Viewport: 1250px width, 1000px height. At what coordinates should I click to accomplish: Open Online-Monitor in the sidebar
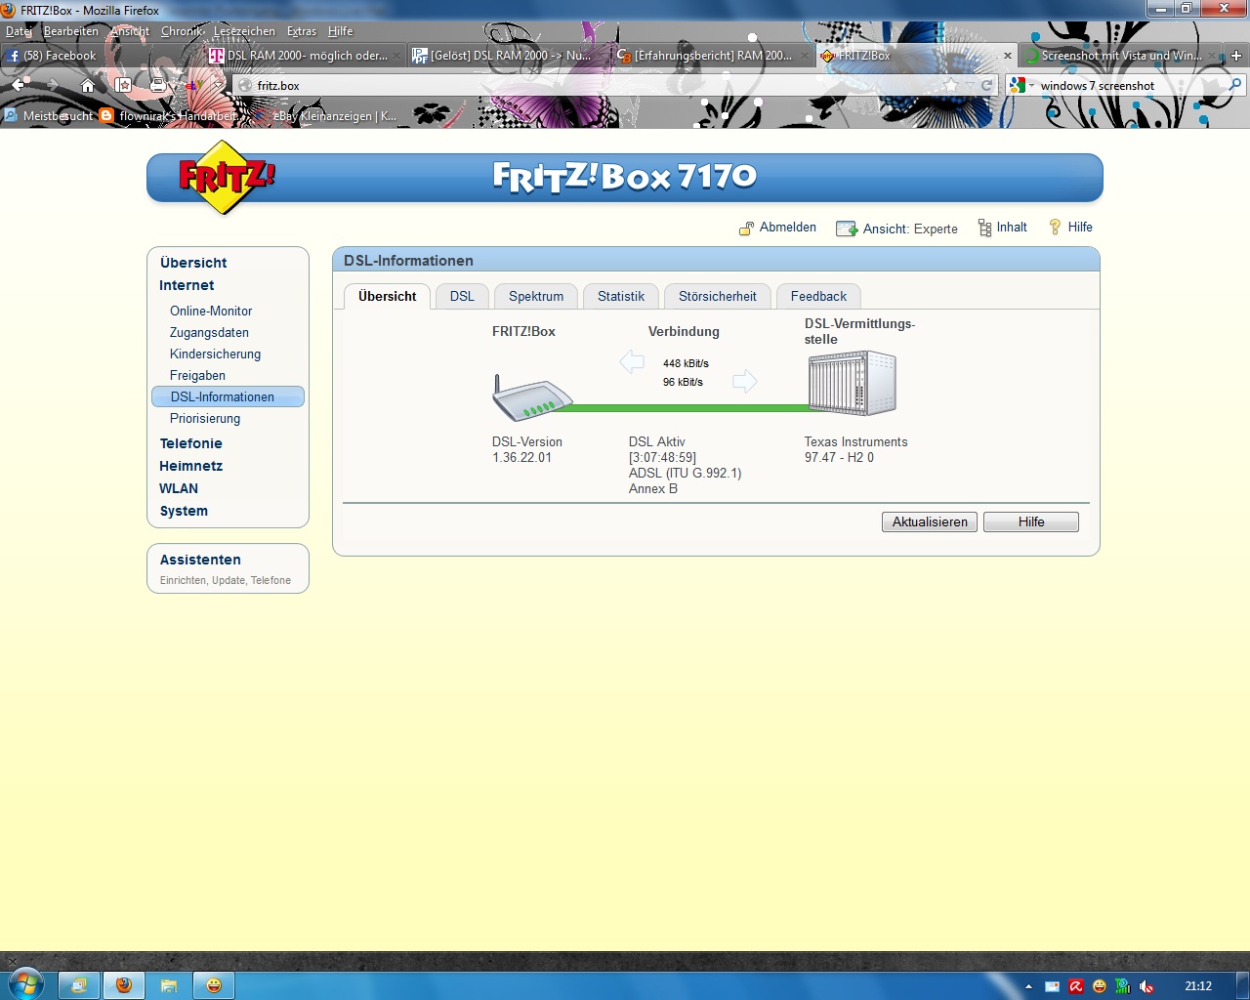pos(211,311)
